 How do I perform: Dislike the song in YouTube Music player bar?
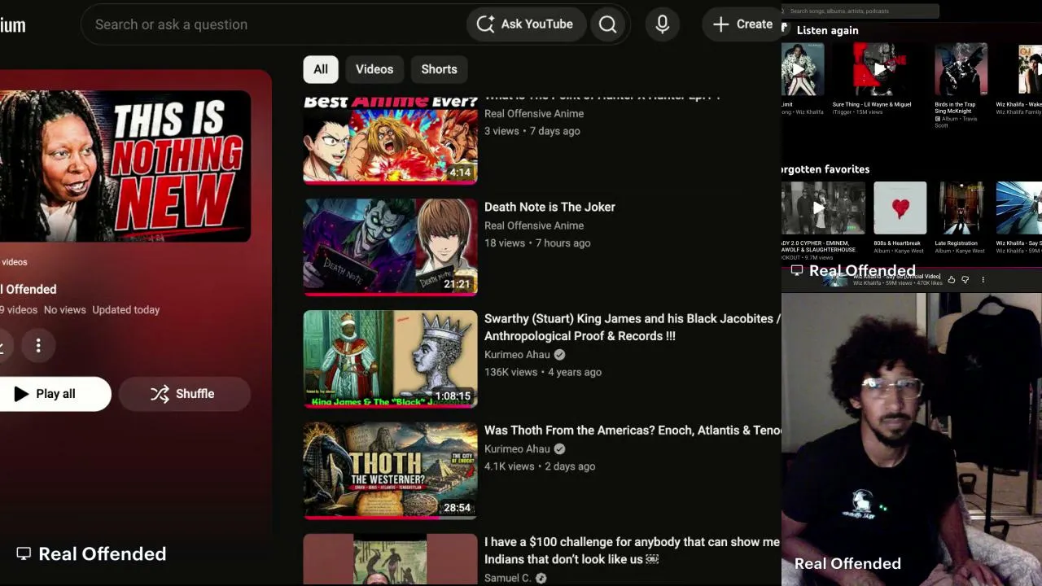click(965, 280)
